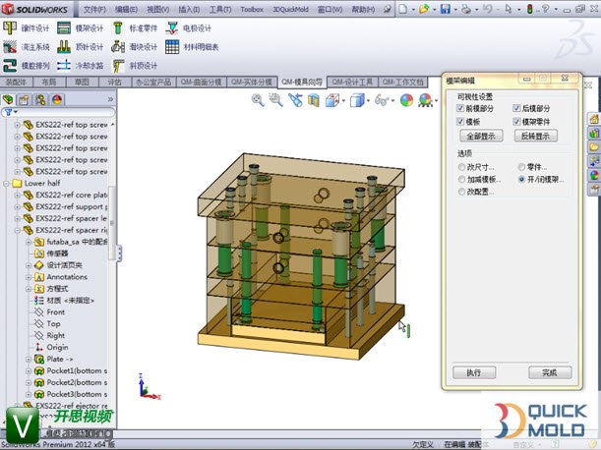
Task: Launch the 模架设计 mold base tool
Action: pyautogui.click(x=80, y=28)
